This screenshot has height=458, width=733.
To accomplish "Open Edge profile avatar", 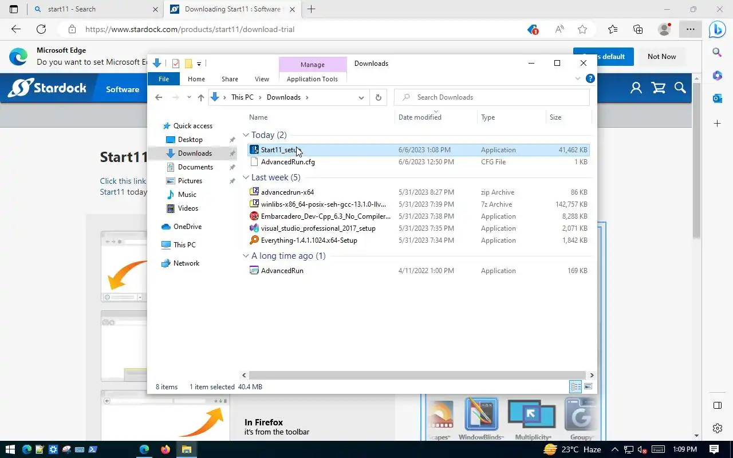I will 664,29.
